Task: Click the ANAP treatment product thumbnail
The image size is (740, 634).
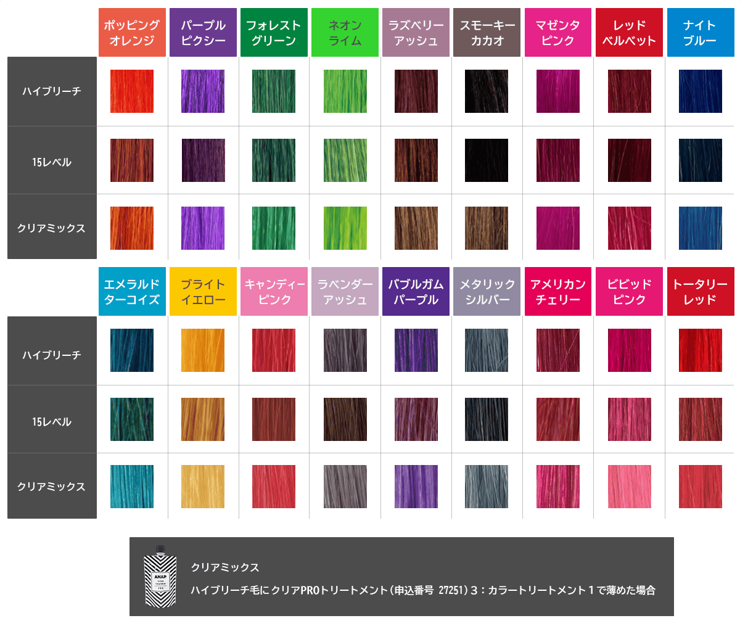Action: (160, 579)
